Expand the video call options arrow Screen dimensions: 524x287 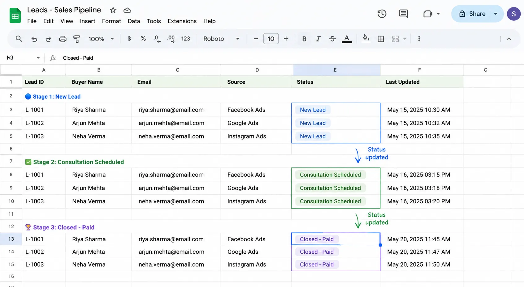pyautogui.click(x=438, y=14)
